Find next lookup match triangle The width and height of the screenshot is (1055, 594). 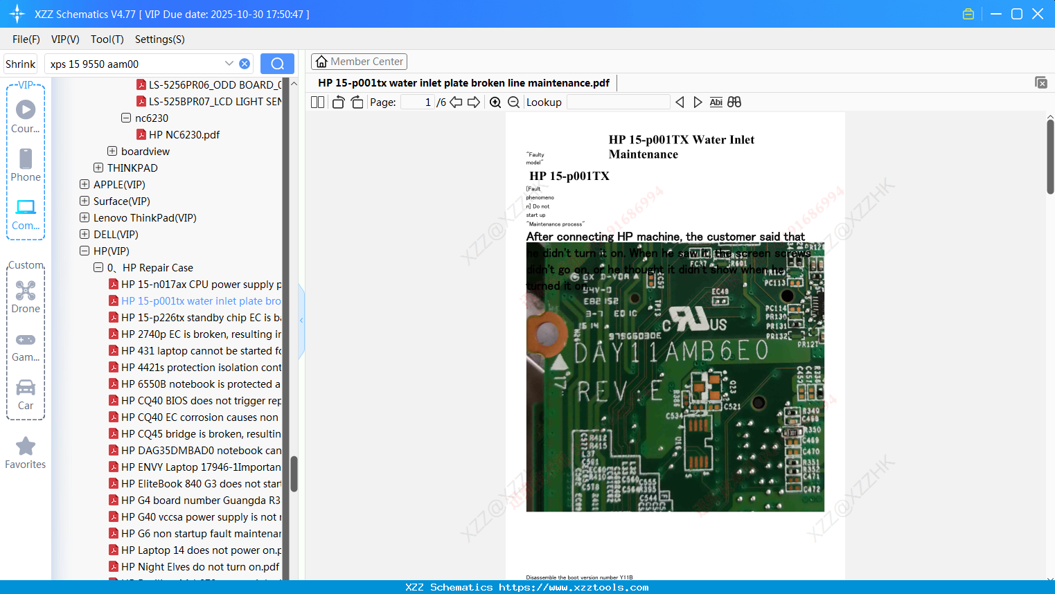click(x=698, y=102)
